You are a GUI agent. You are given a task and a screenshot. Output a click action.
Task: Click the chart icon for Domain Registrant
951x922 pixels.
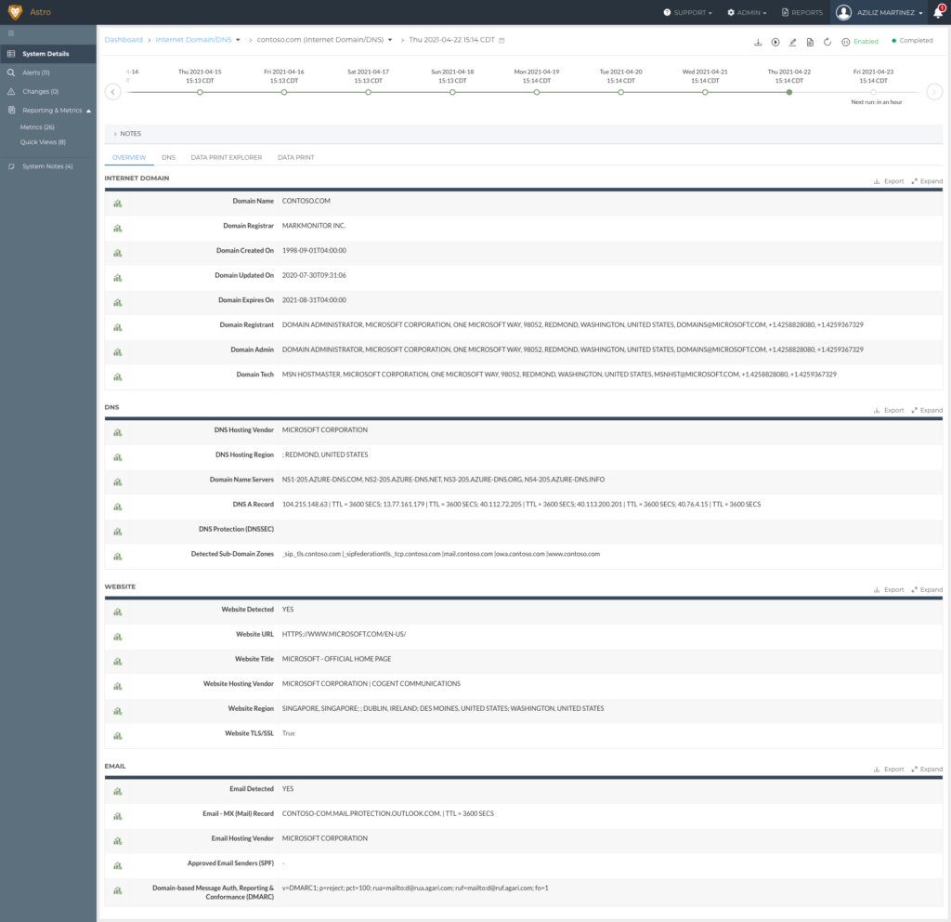click(118, 328)
